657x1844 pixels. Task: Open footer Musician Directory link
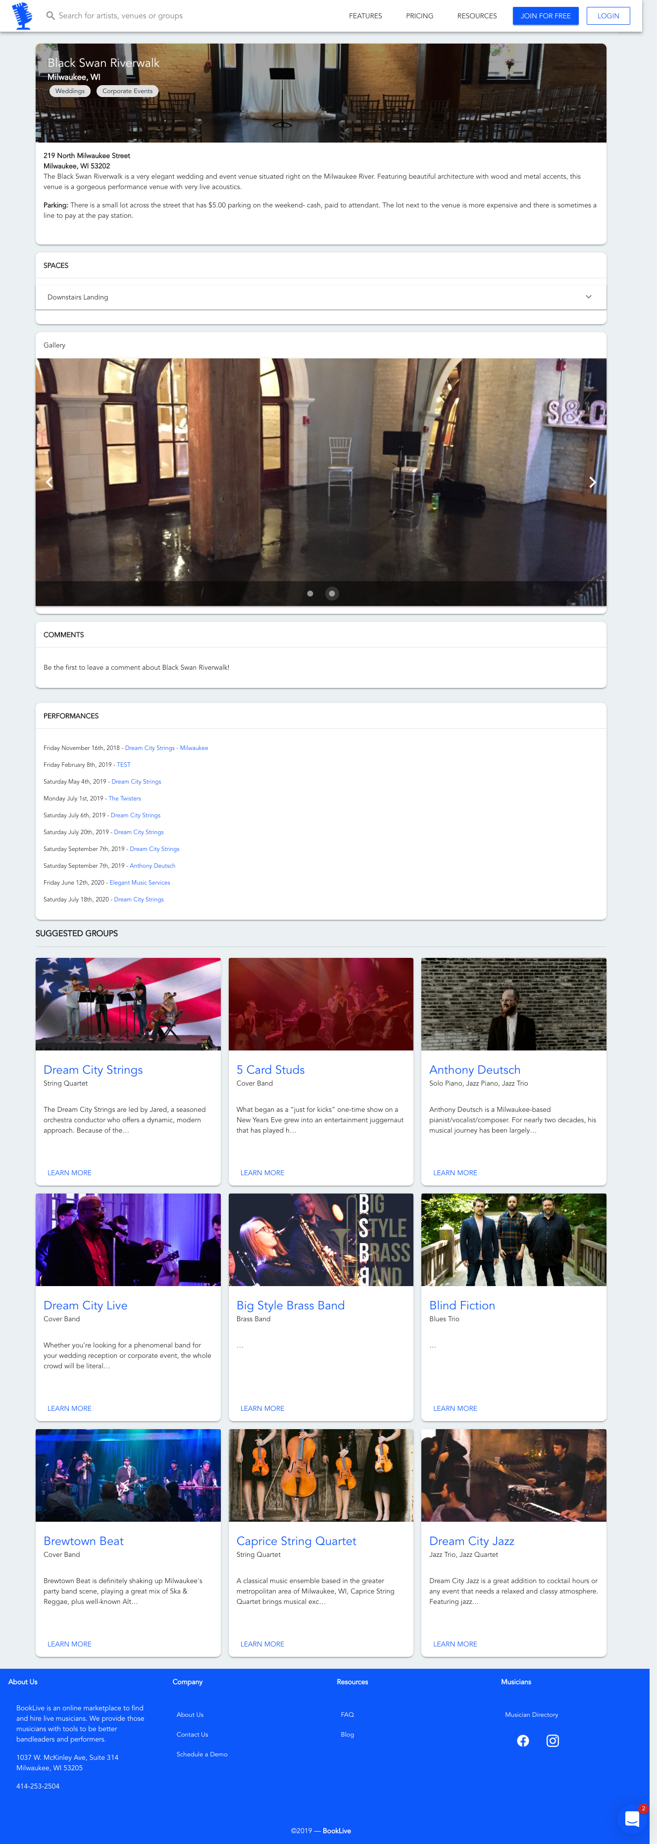pyautogui.click(x=531, y=1714)
